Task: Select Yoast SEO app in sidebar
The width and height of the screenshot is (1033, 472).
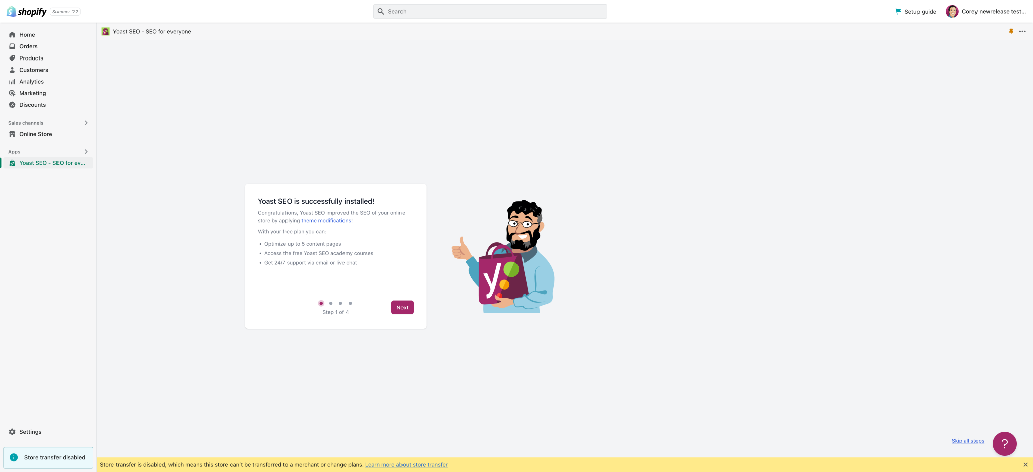Action: pos(48,163)
